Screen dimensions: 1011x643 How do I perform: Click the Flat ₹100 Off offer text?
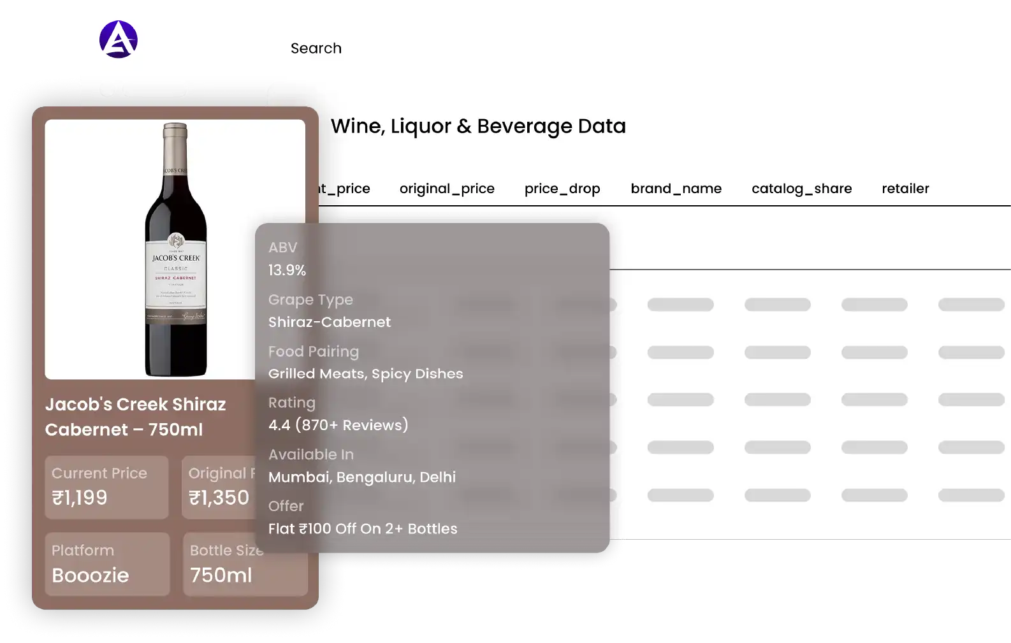click(x=363, y=528)
